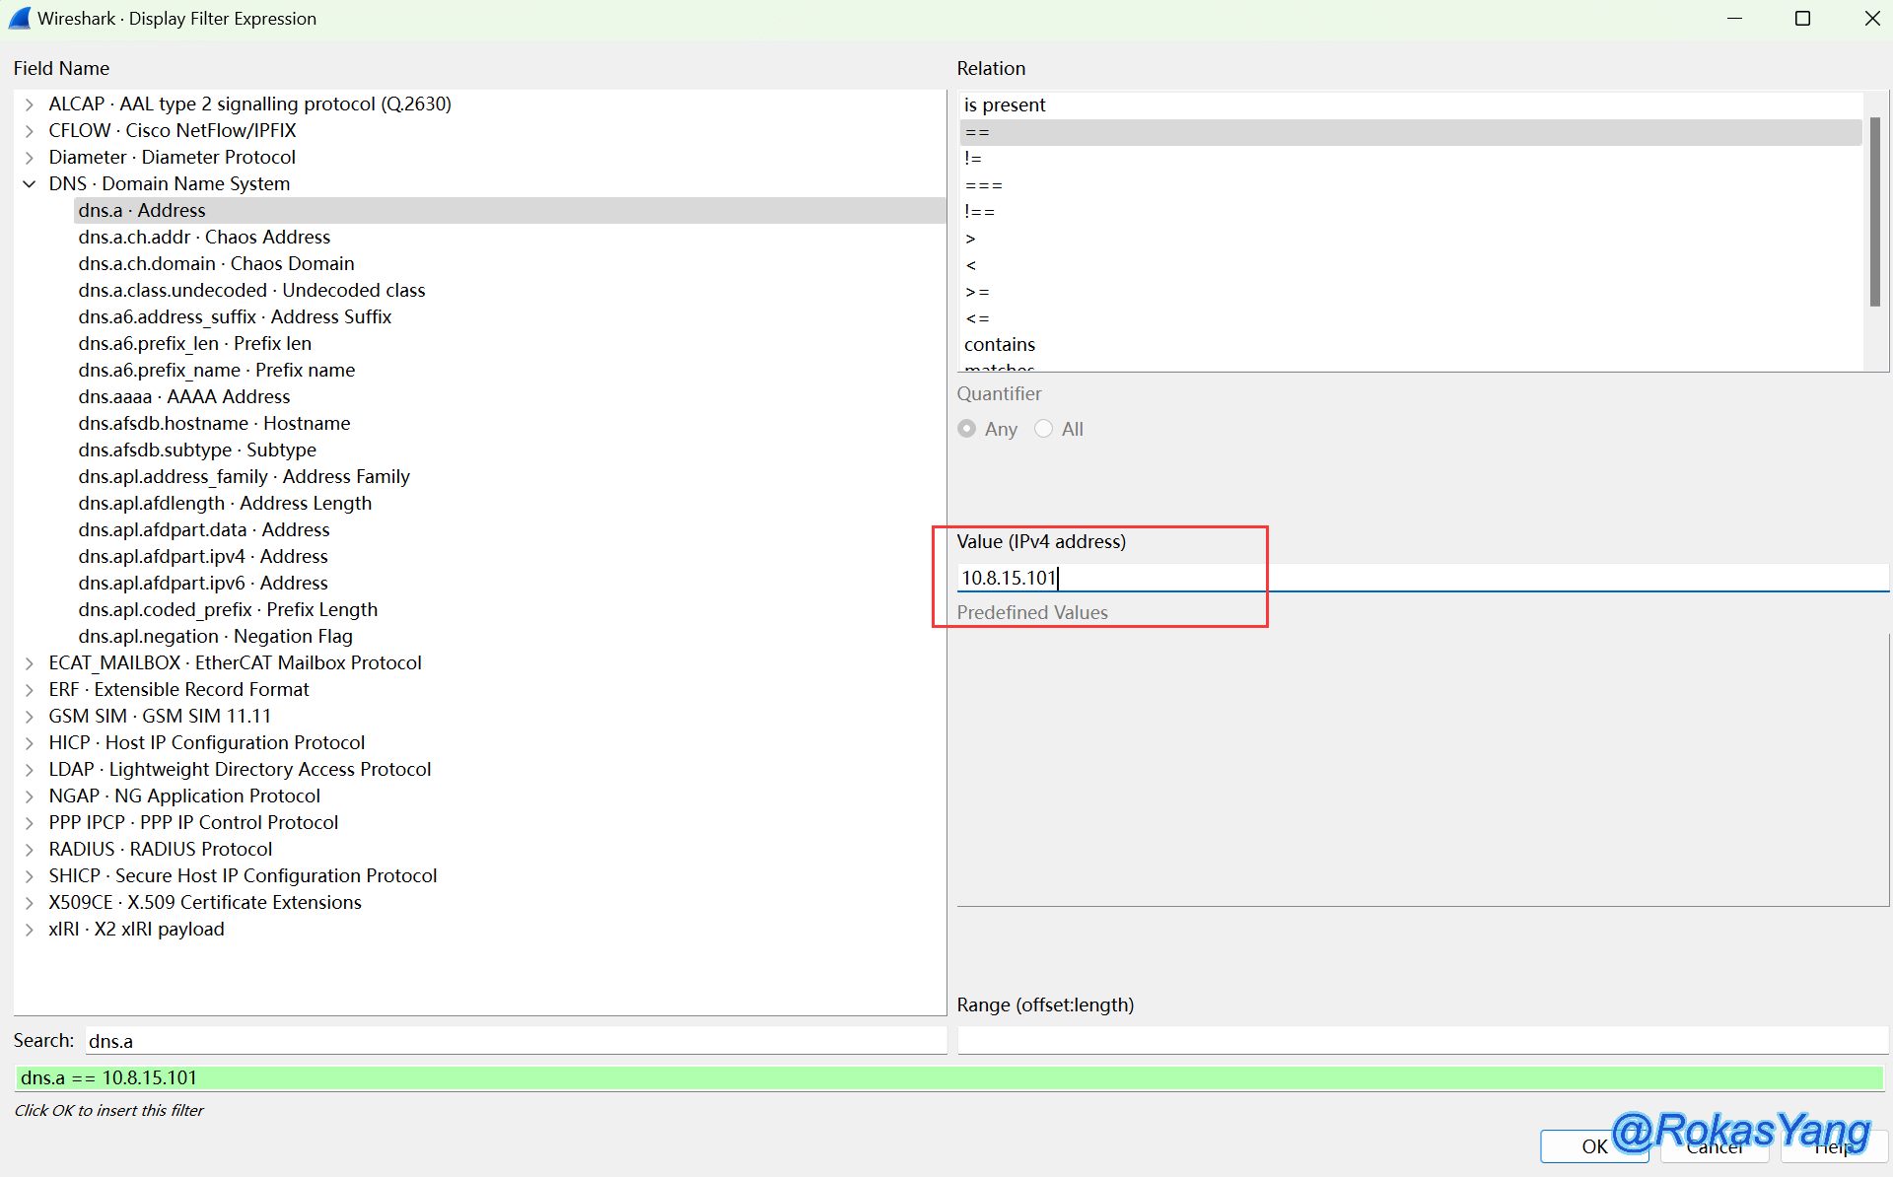Click the Wireshark shark fin title icon
This screenshot has height=1177, width=1893.
(20, 19)
